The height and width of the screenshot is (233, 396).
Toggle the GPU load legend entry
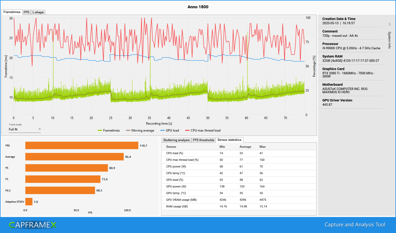(x=170, y=130)
